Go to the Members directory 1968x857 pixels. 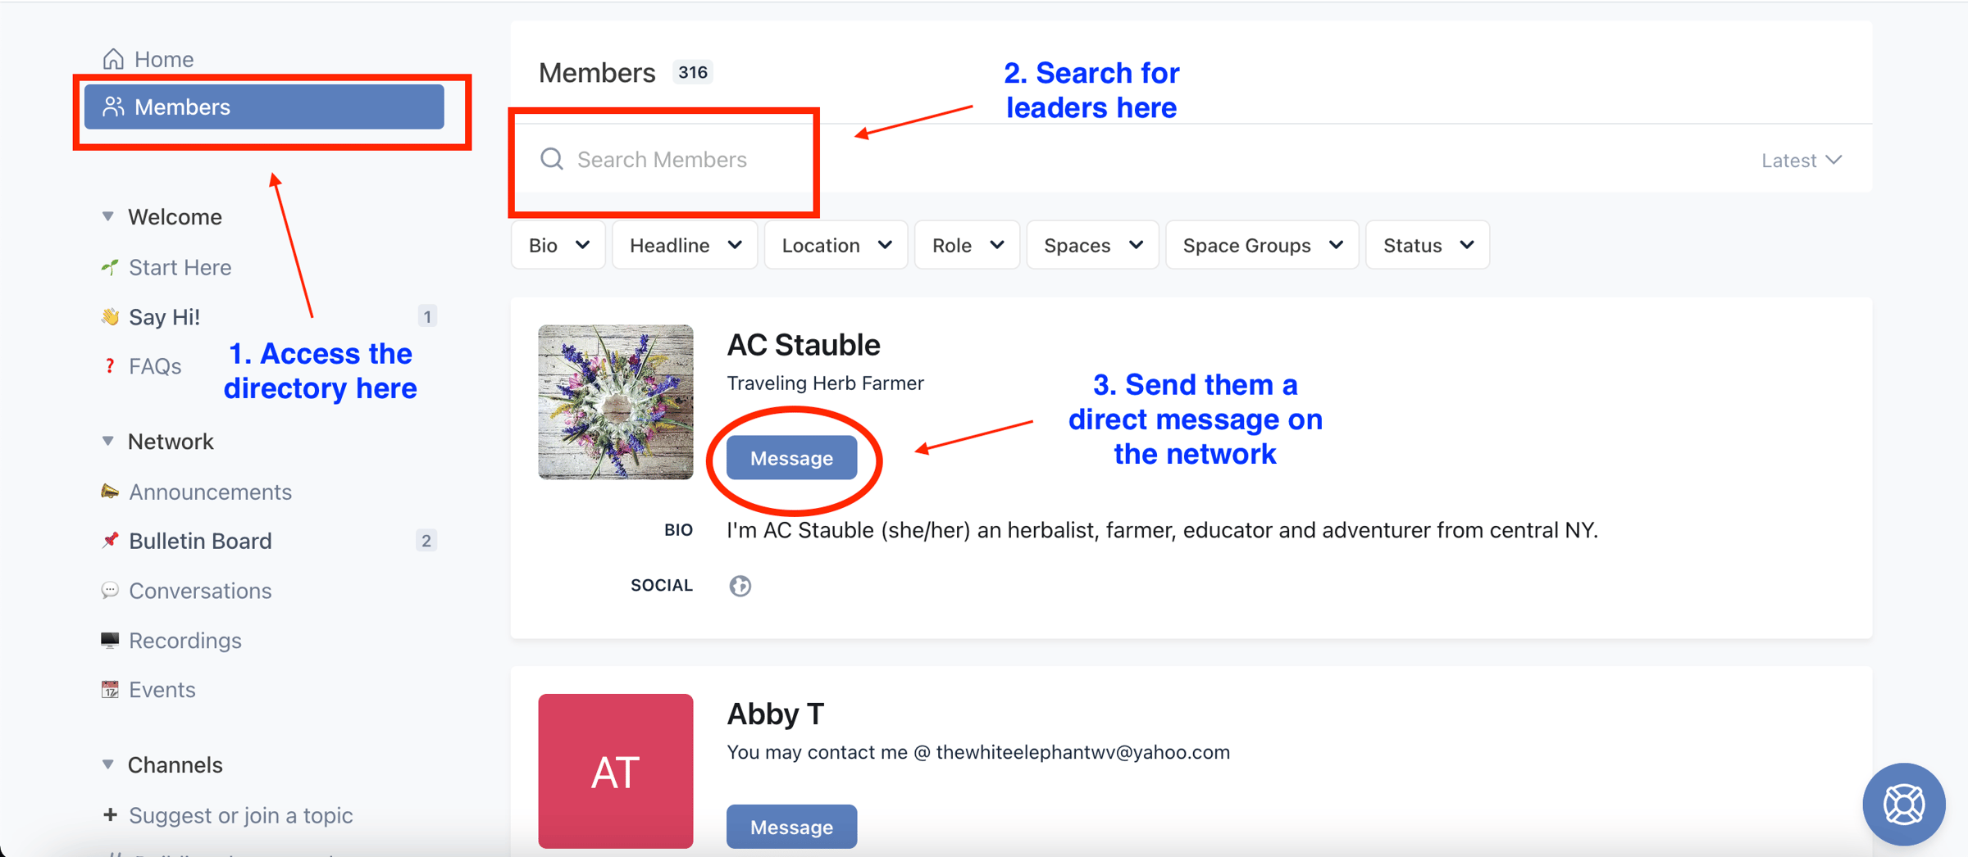pos(264,107)
